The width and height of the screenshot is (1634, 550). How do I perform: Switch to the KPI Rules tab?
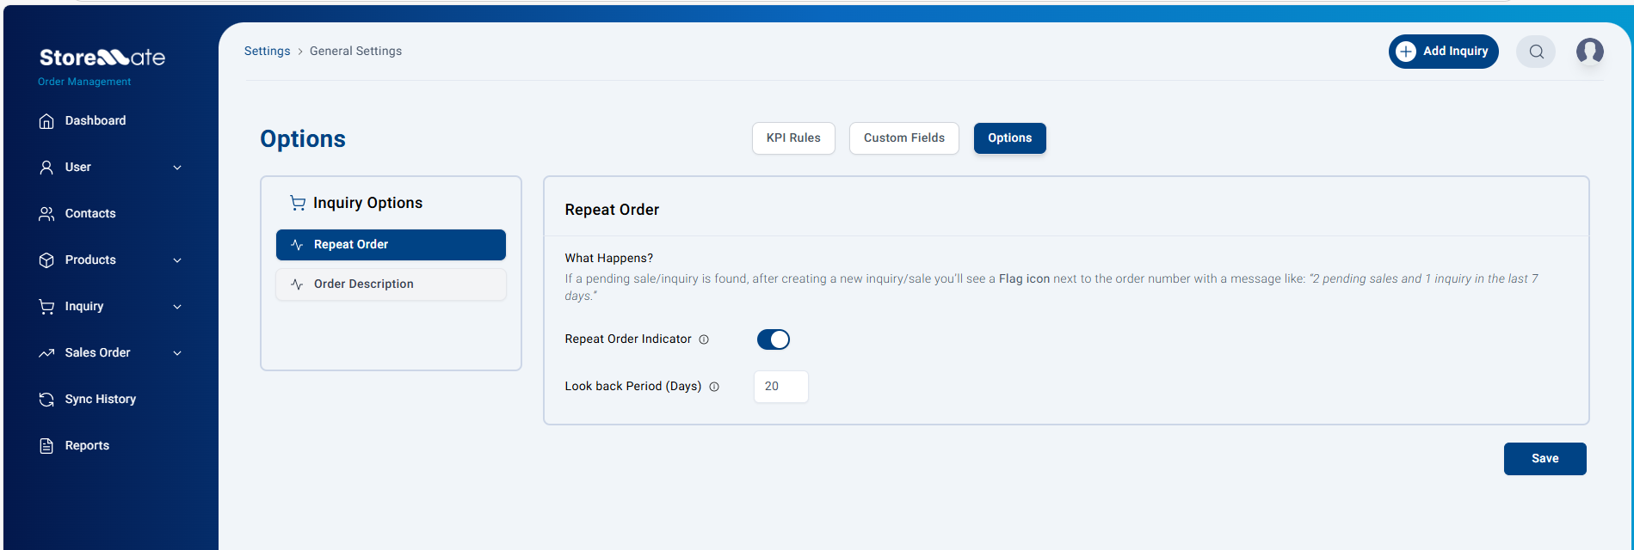[x=793, y=138]
